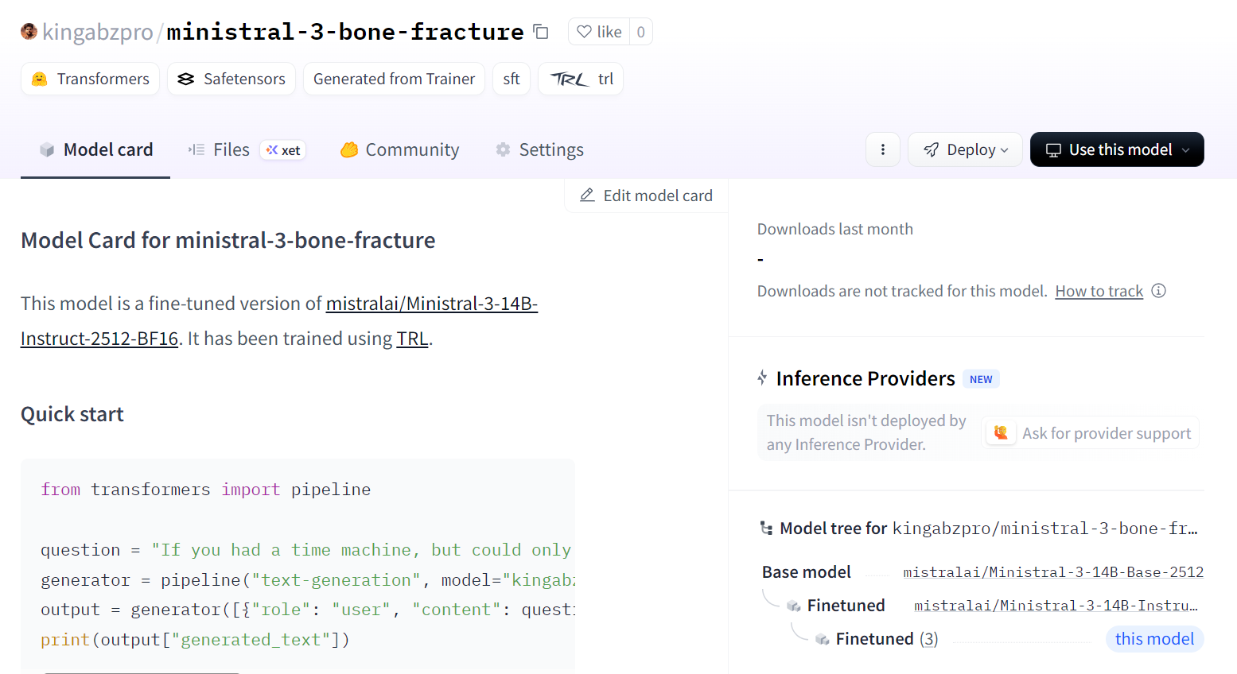Open the mistralai/Ministral-3-14B-Instruct link in description
Image resolution: width=1237 pixels, height=674 pixels.
(x=431, y=304)
